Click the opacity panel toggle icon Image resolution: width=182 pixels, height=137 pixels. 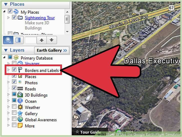pyautogui.click(x=18, y=40)
